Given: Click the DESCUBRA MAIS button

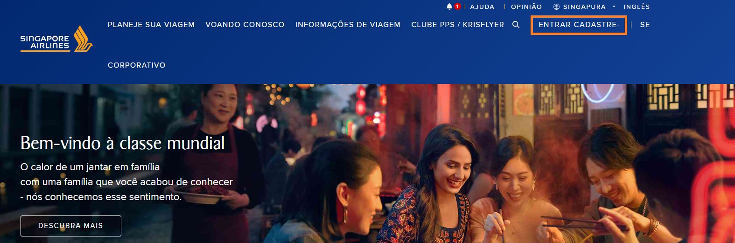Looking at the screenshot, I should [71, 226].
